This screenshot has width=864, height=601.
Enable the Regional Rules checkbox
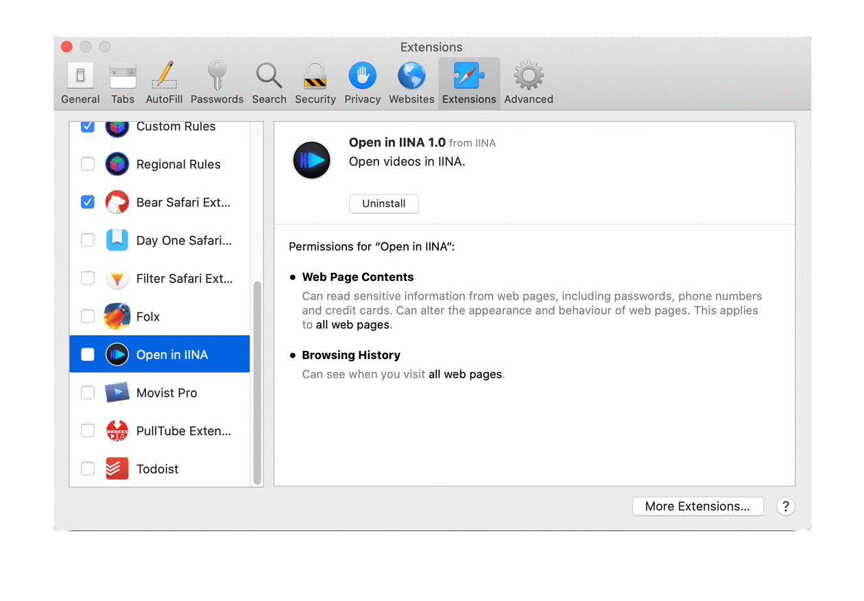click(x=88, y=164)
